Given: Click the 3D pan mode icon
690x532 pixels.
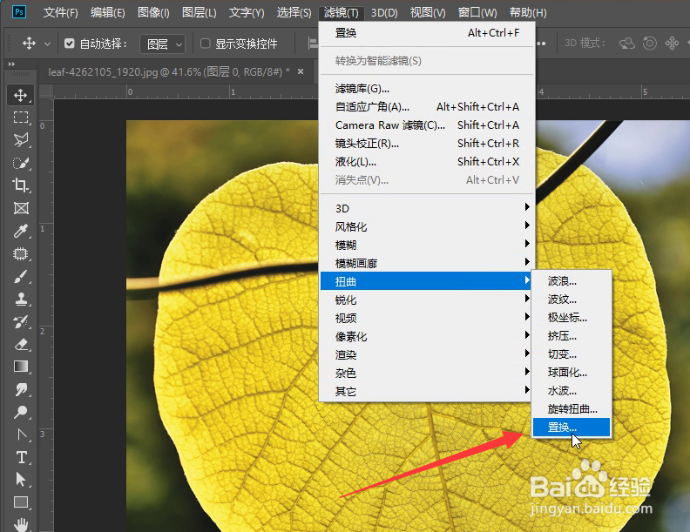Looking at the screenshot, I should coord(672,43).
